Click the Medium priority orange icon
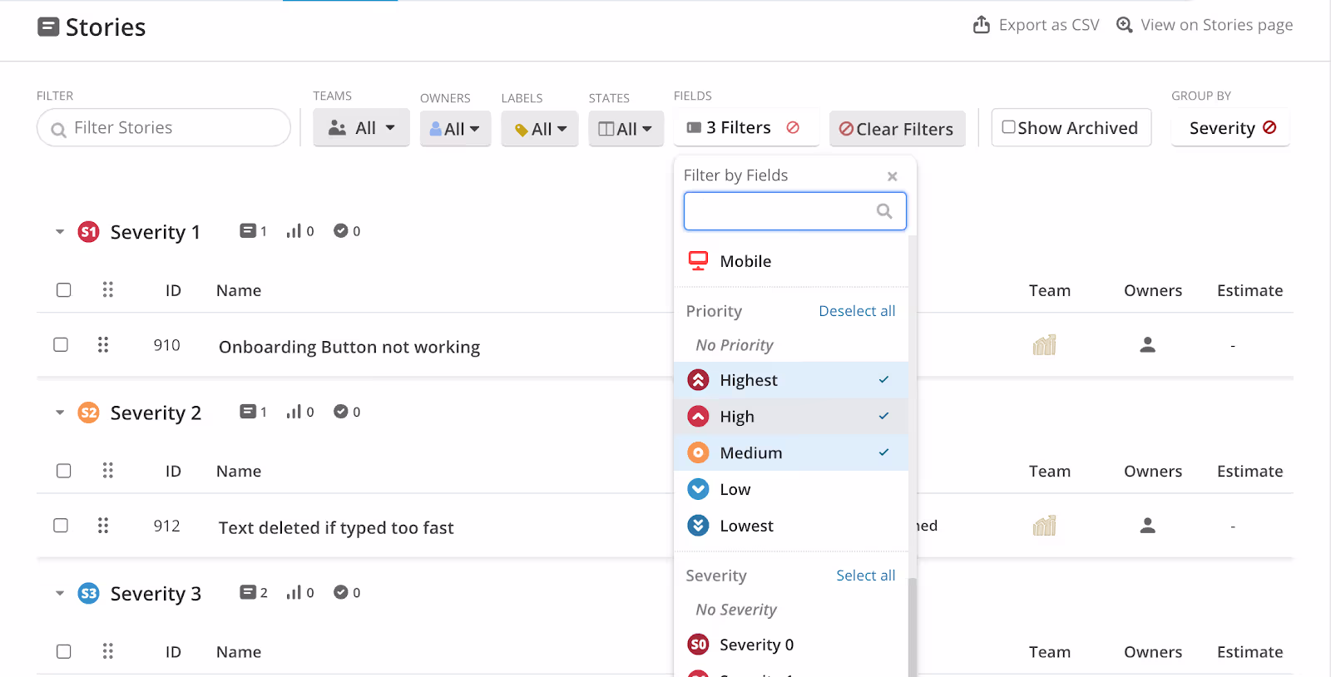The width and height of the screenshot is (1331, 677). pos(698,453)
